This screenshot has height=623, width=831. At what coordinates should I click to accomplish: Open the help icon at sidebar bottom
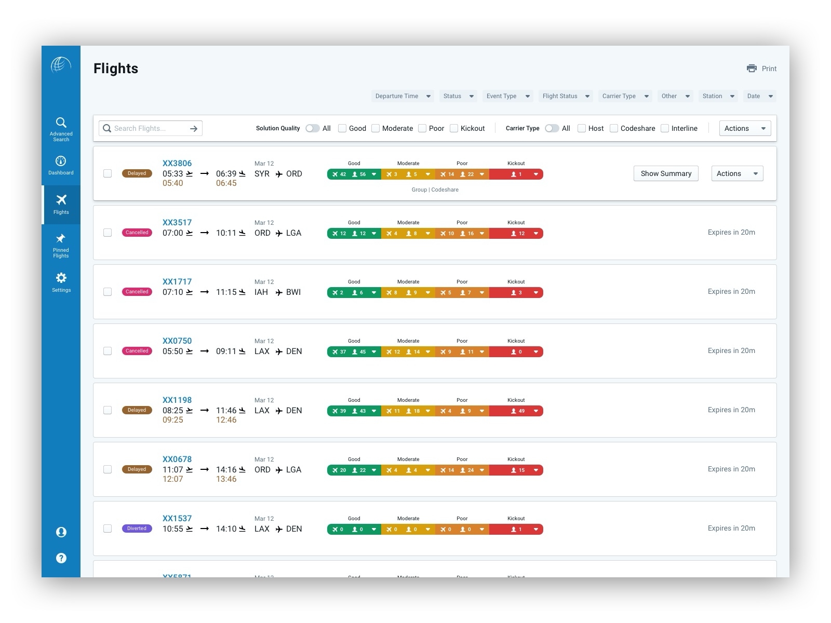(x=61, y=558)
